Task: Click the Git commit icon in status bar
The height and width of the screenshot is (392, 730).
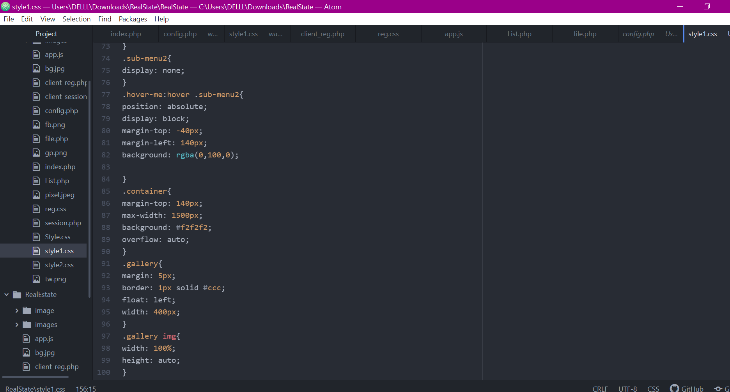Action: 718,388
